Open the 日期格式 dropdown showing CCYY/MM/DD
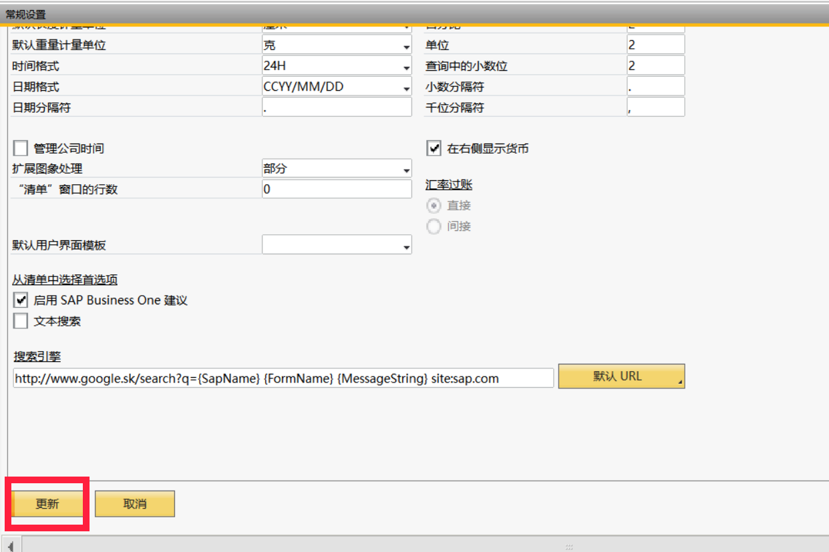The height and width of the screenshot is (552, 829). point(405,86)
